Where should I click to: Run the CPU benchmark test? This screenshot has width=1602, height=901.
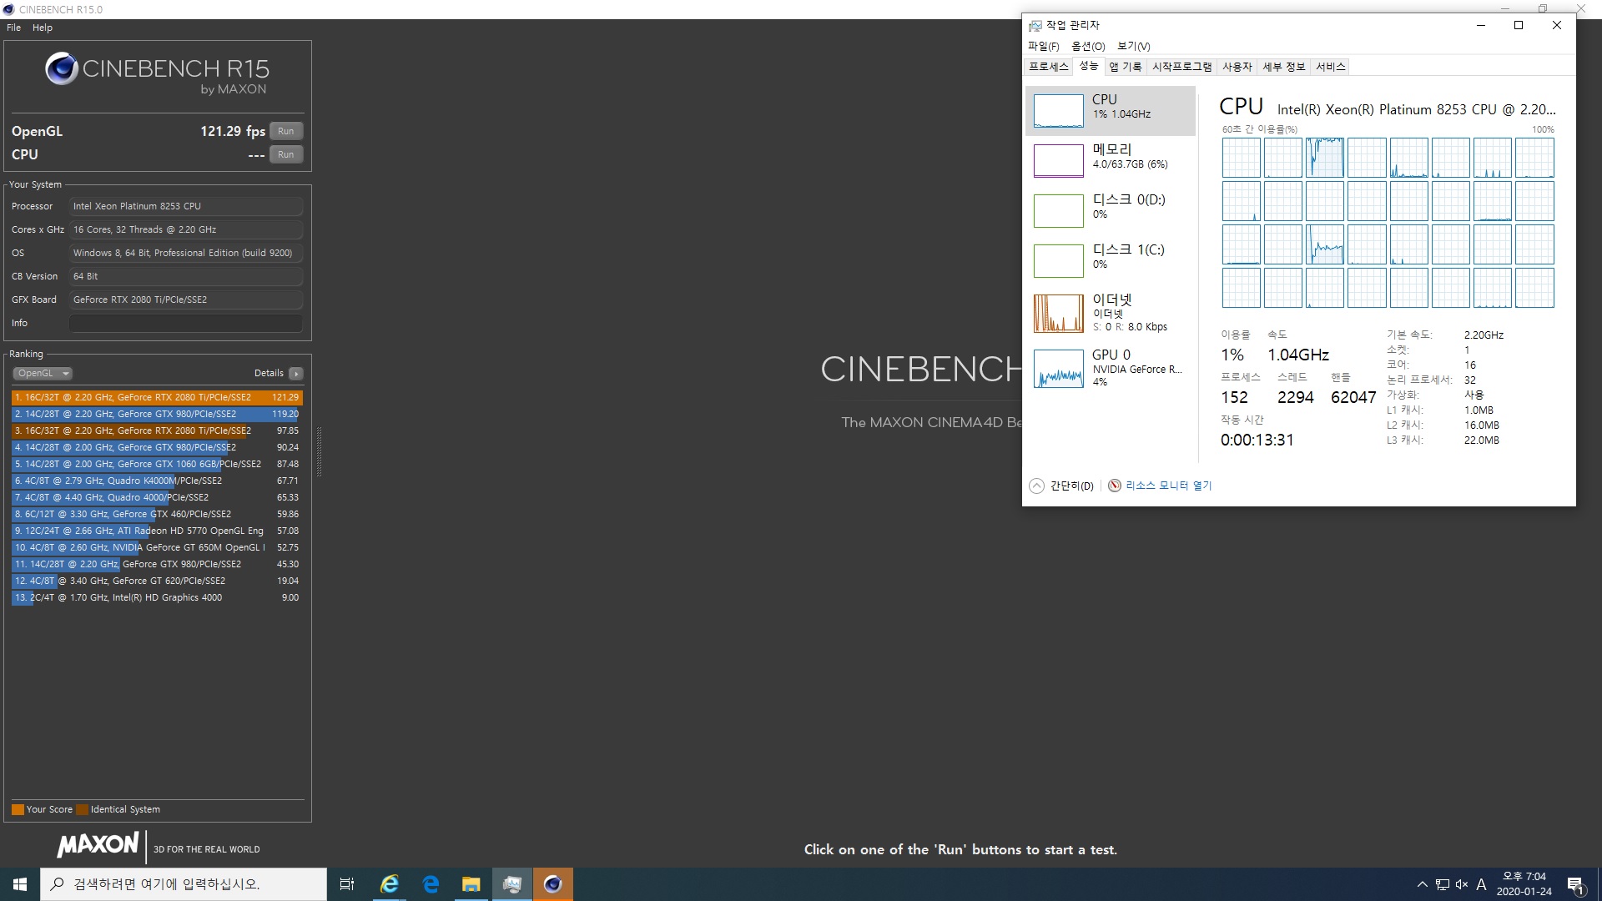[x=286, y=154]
